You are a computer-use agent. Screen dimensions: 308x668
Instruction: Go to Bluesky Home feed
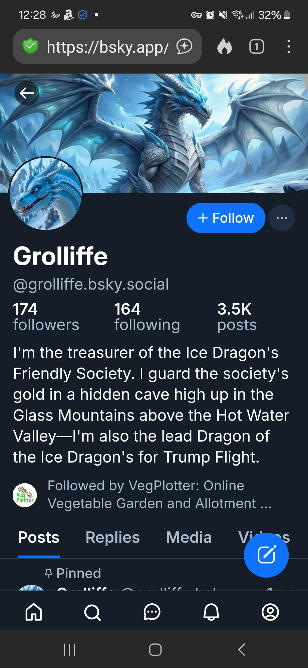(x=34, y=612)
